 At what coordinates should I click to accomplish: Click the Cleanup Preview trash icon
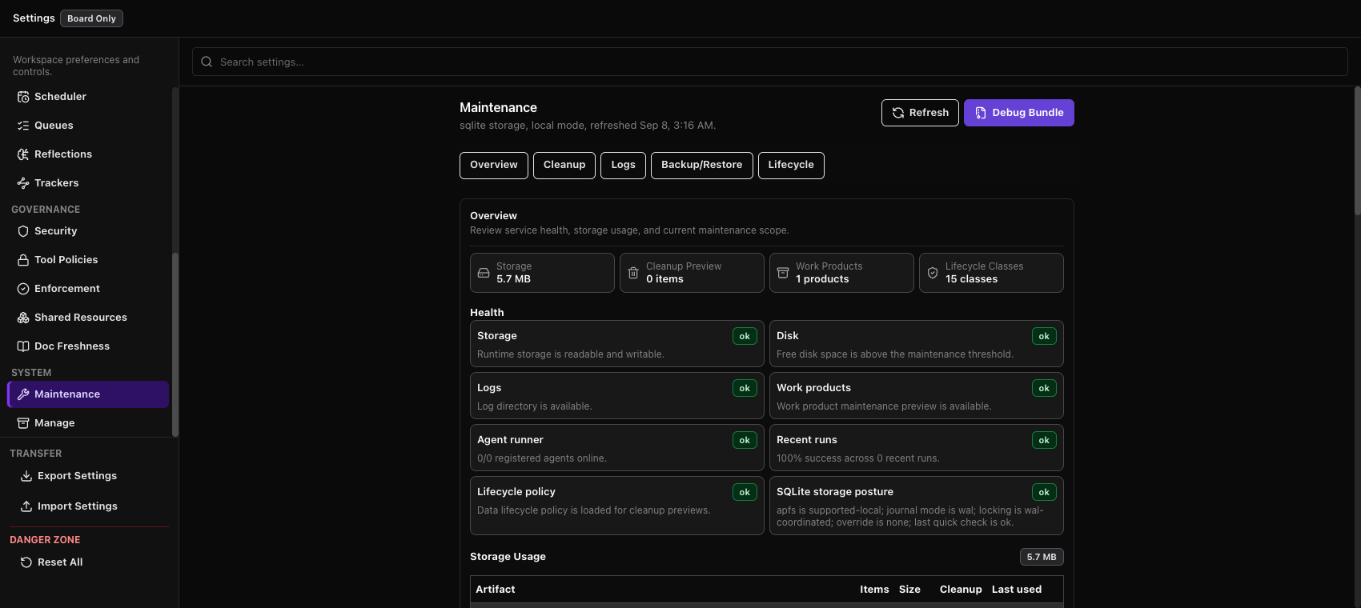pos(633,273)
